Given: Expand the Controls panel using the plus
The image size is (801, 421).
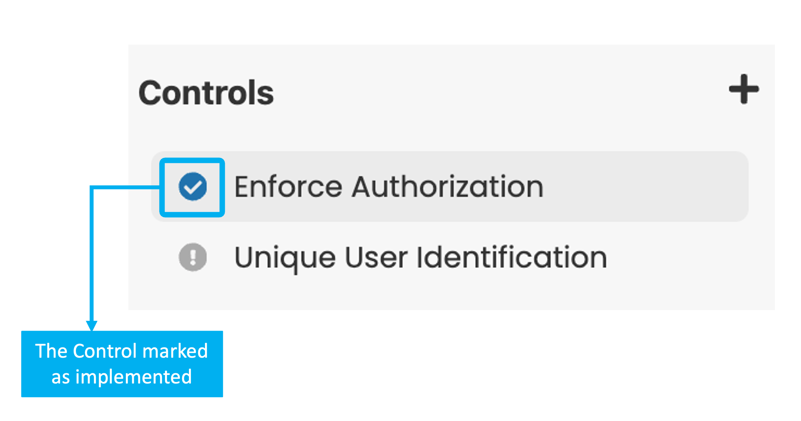Looking at the screenshot, I should [x=744, y=89].
